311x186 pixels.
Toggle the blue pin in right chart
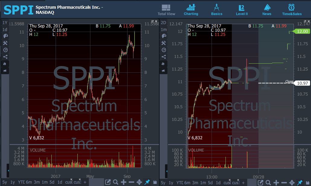[x=300, y=183]
